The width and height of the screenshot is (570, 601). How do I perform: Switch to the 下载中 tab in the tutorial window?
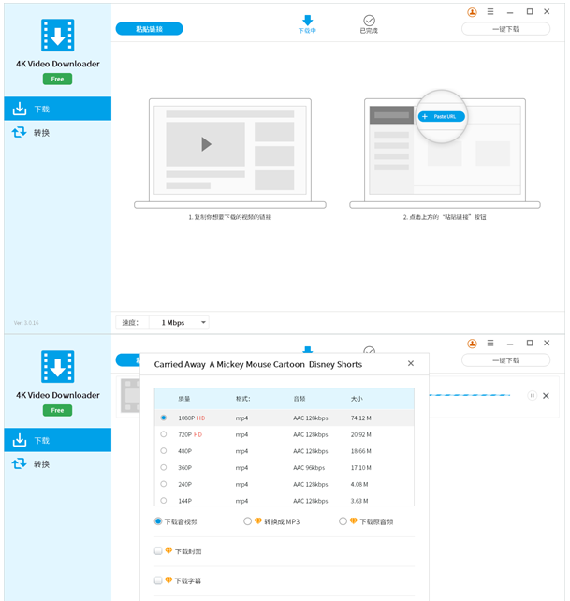pos(307,24)
